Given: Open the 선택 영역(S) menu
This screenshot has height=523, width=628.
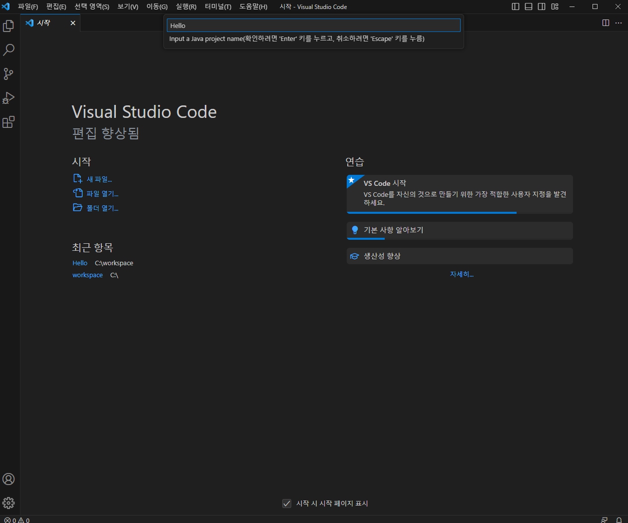Looking at the screenshot, I should [92, 6].
